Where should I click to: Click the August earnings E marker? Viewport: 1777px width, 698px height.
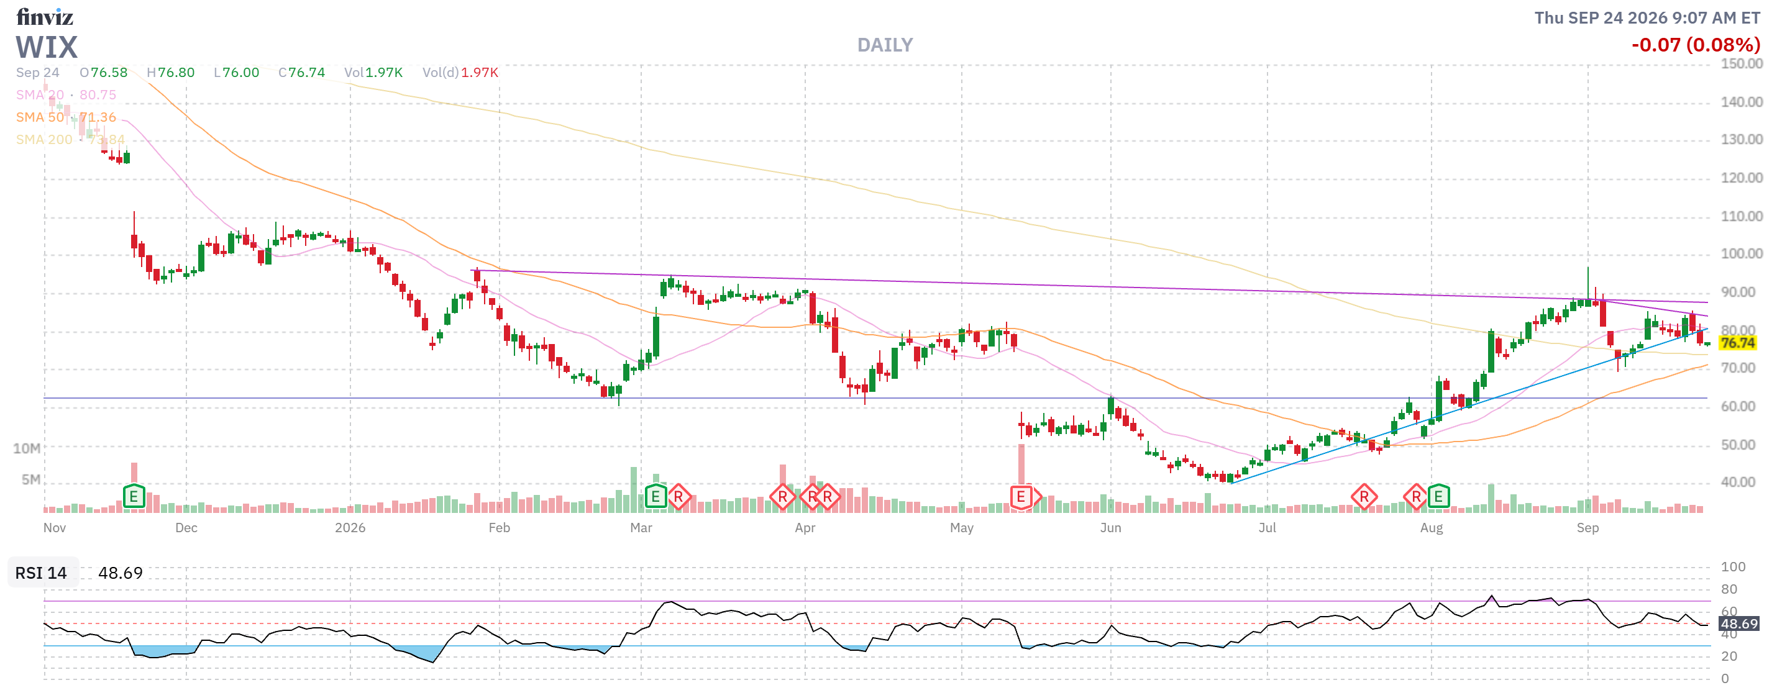coord(1438,496)
